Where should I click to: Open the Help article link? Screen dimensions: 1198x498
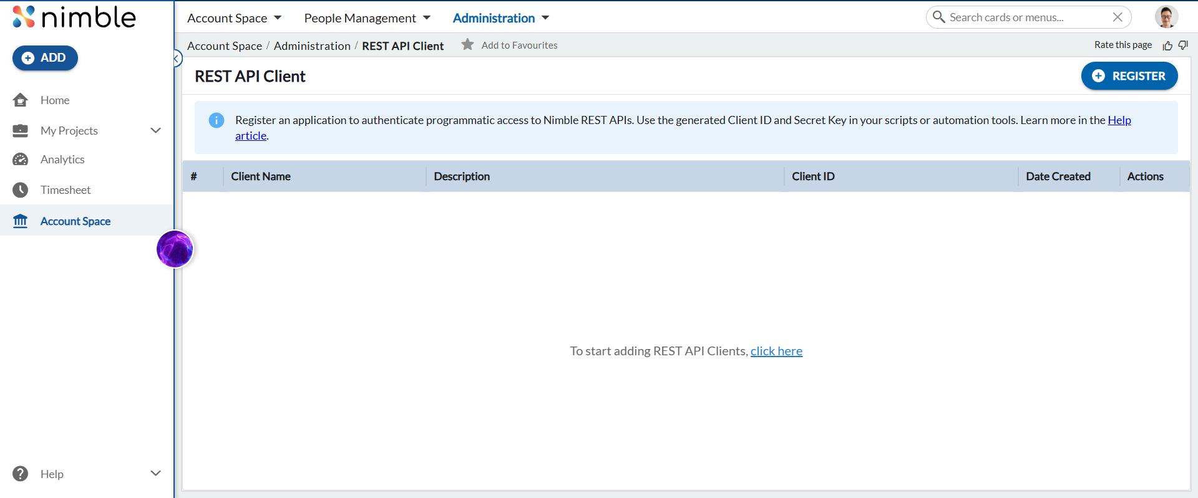tap(1119, 120)
